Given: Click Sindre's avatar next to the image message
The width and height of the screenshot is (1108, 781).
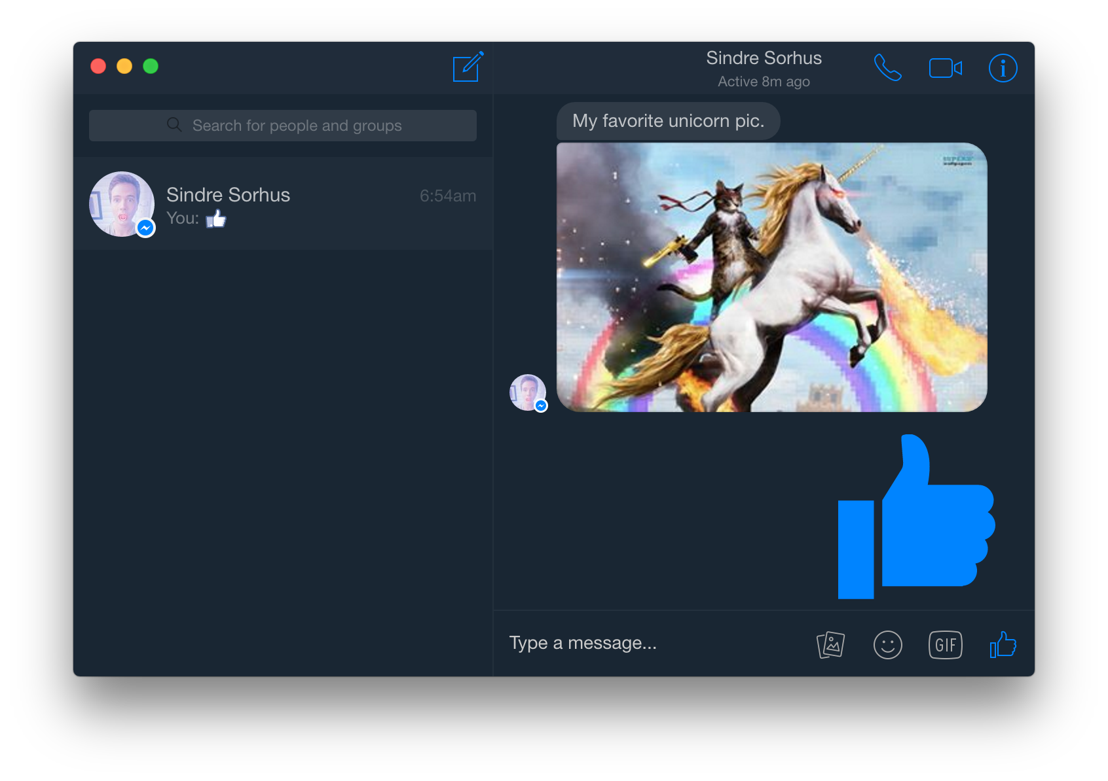Looking at the screenshot, I should [x=528, y=392].
